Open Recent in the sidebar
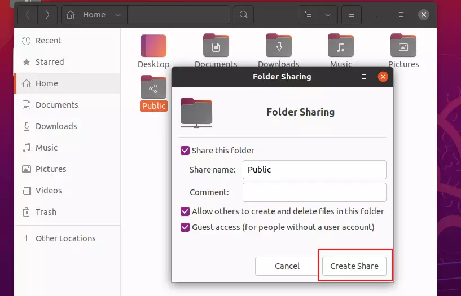Screen dimensions: 461x296 pos(67,41)
